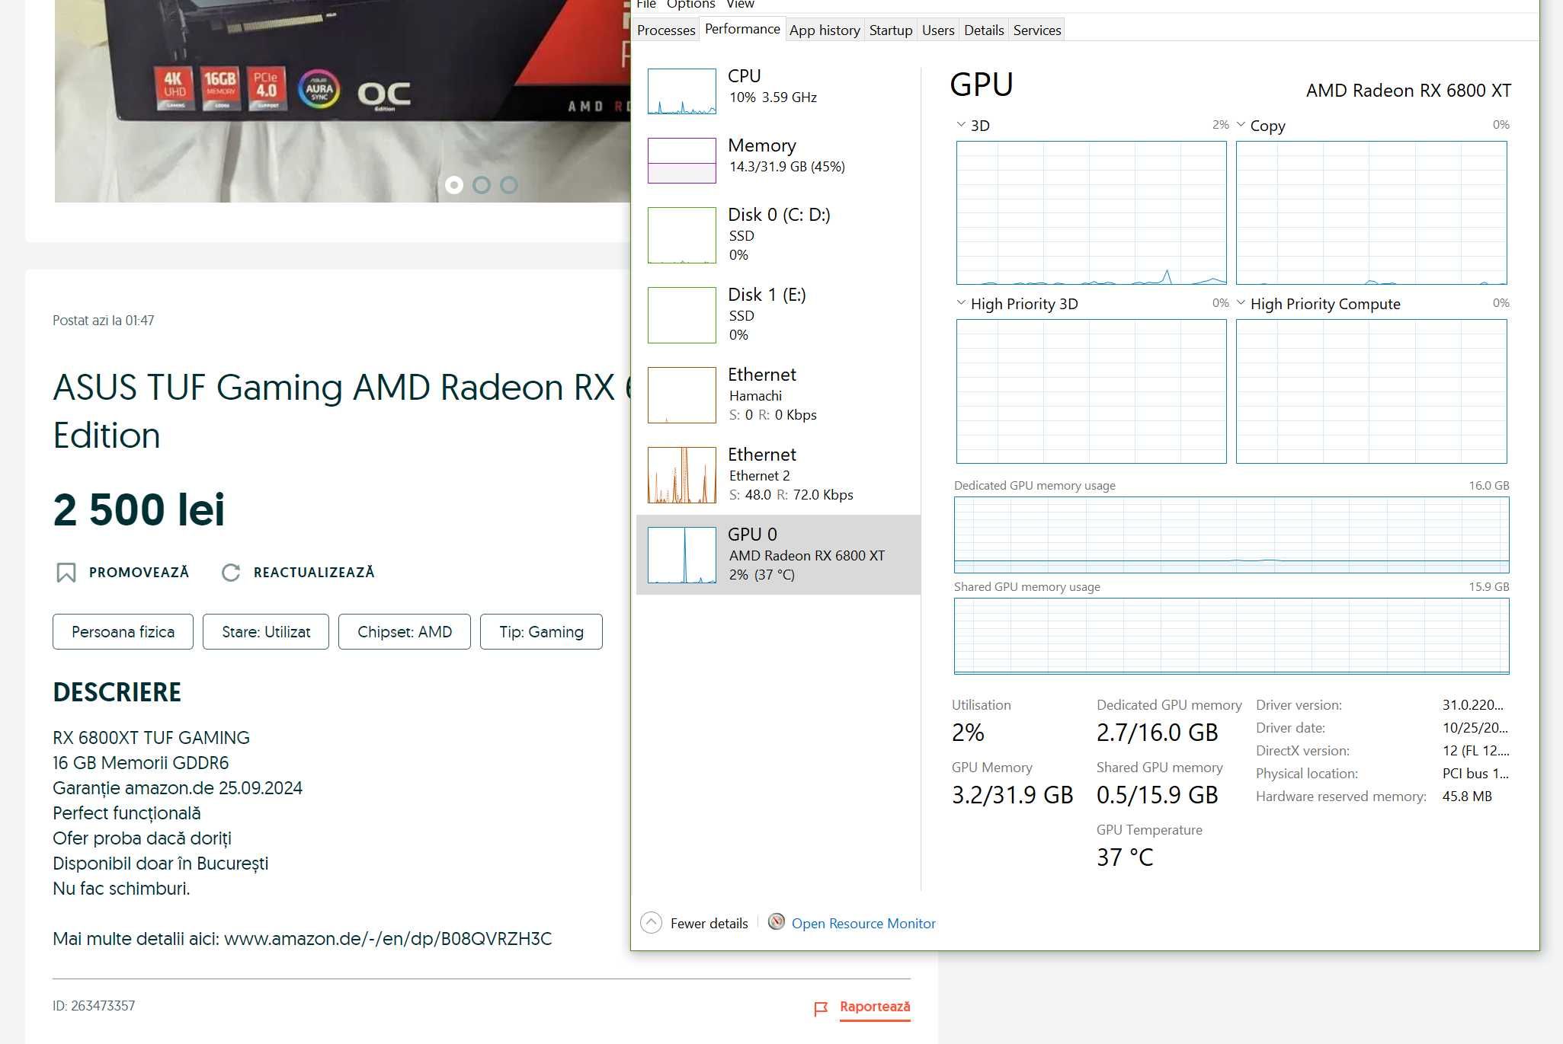Click the Raportează flag icon
Viewport: 1563px width, 1044px height.
(821, 1009)
